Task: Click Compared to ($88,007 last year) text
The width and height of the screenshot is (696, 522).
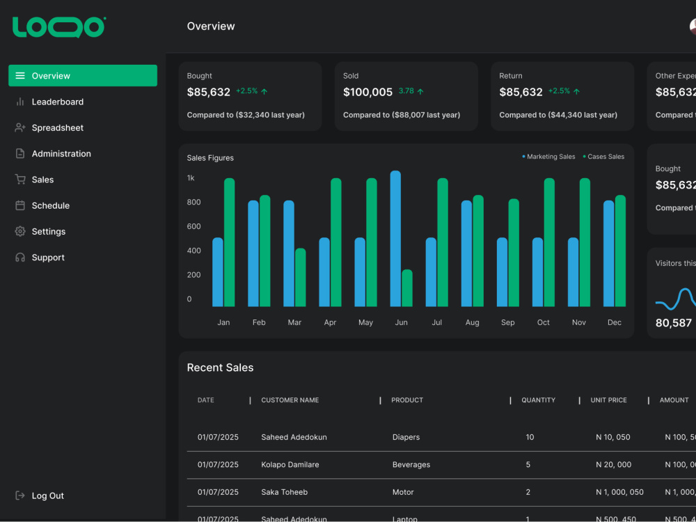Action: point(402,115)
